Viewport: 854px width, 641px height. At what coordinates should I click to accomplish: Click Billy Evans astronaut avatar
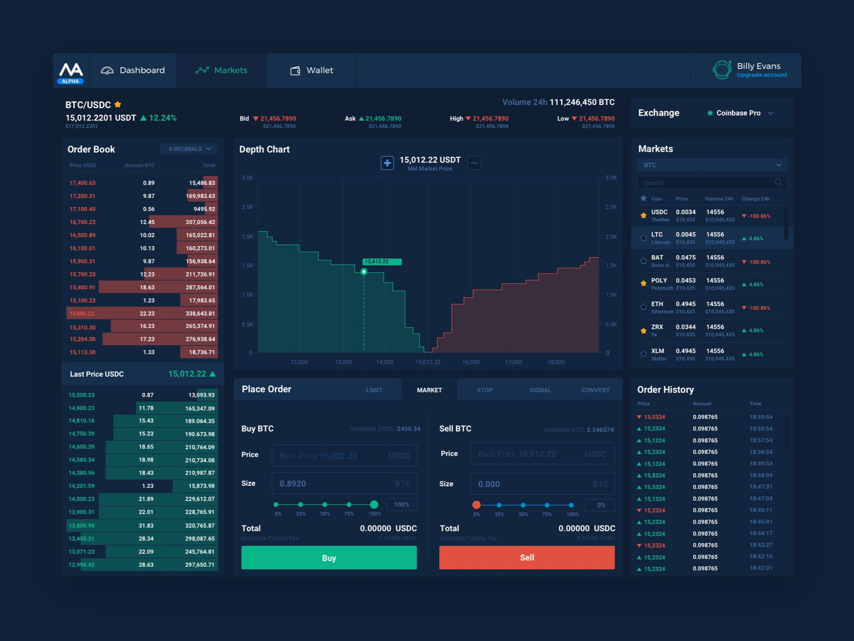point(722,70)
